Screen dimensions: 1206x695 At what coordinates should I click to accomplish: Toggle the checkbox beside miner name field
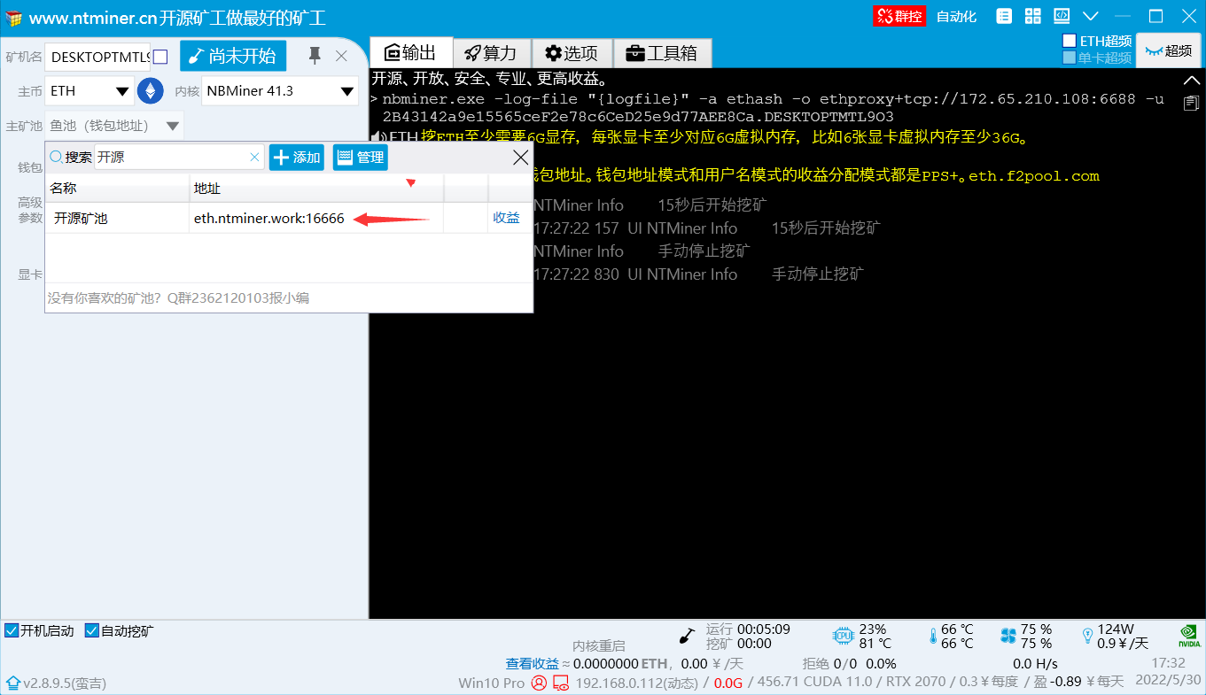click(x=160, y=57)
